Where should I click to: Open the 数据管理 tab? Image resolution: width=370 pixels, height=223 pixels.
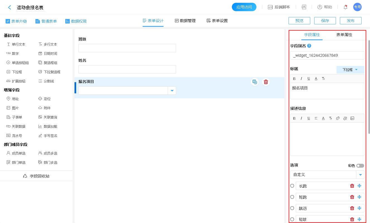[185, 21]
